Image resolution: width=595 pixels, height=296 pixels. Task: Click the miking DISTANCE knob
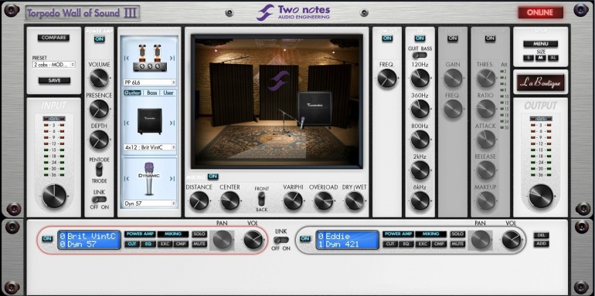tap(199, 200)
